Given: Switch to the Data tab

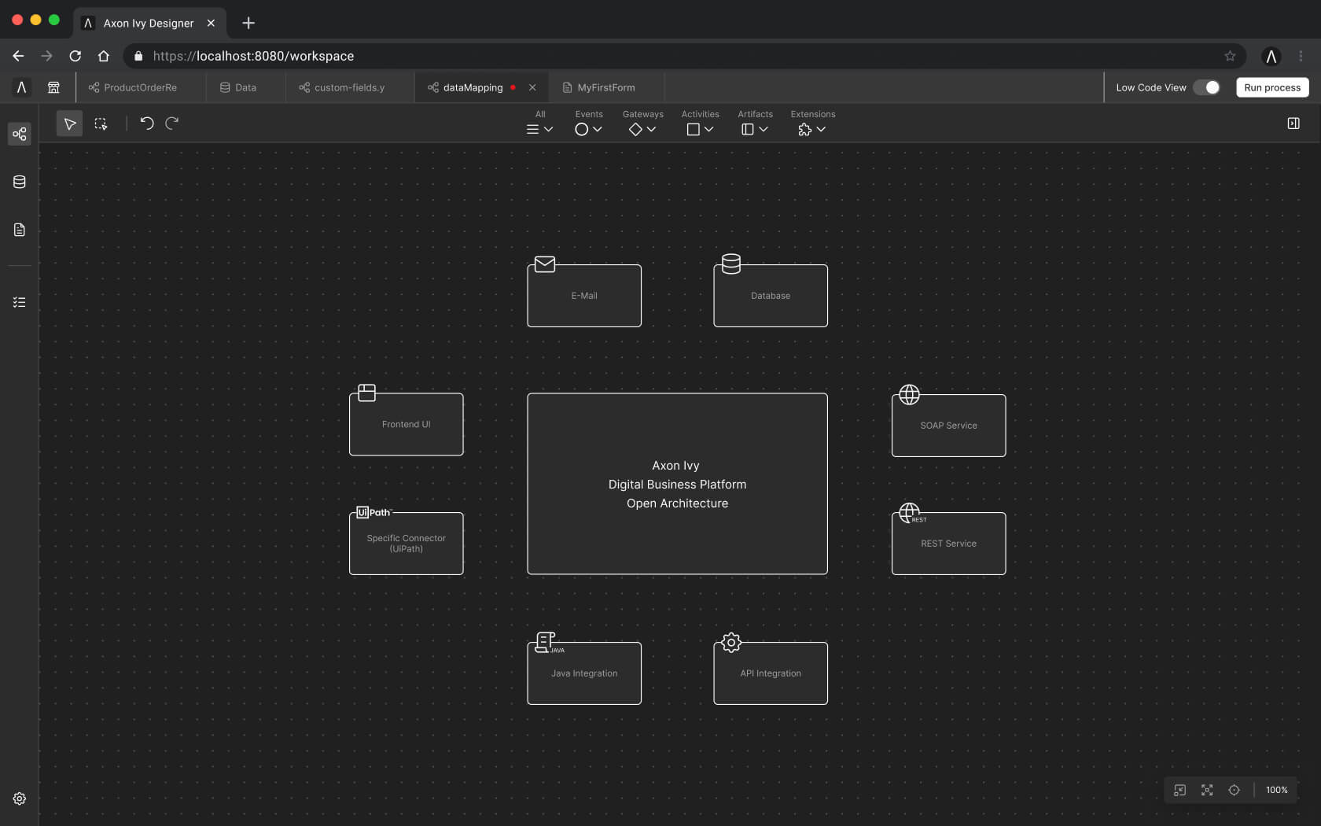Looking at the screenshot, I should pyautogui.click(x=245, y=87).
